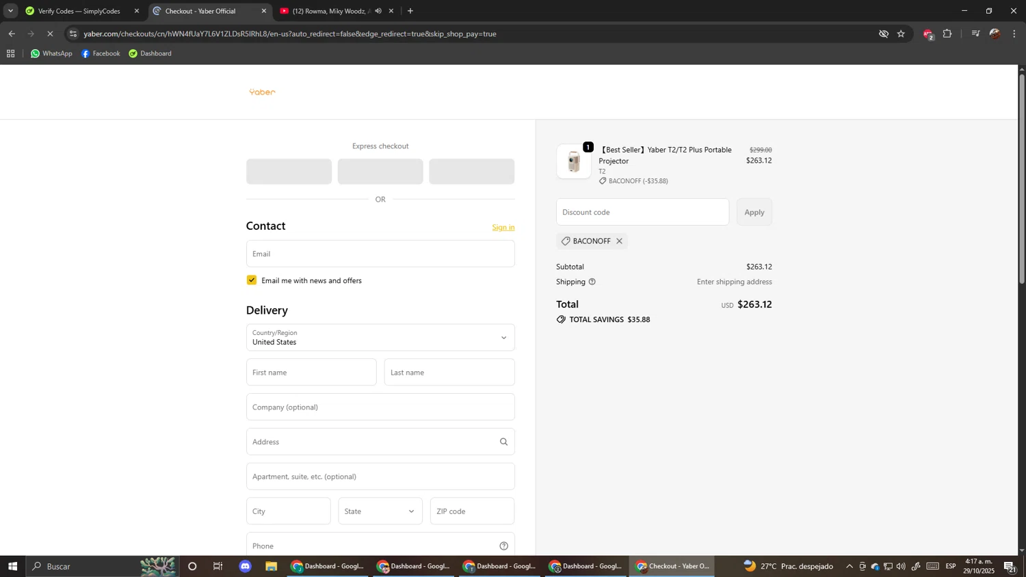Viewport: 1026px width, 577px height.
Task: Click the First name field
Action: tap(311, 373)
